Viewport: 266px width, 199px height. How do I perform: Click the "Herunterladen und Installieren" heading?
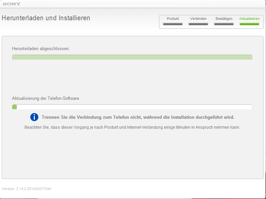coord(46,18)
